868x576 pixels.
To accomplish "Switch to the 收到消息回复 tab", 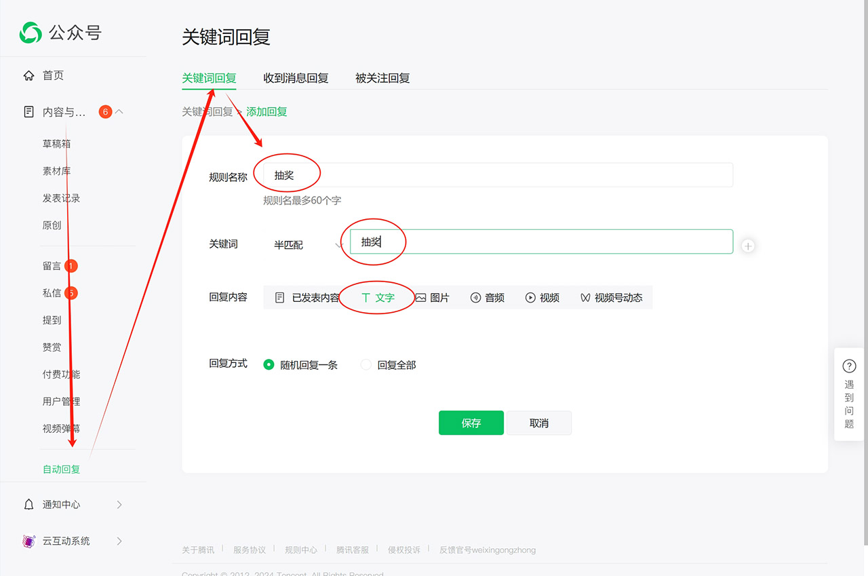I will tap(296, 78).
